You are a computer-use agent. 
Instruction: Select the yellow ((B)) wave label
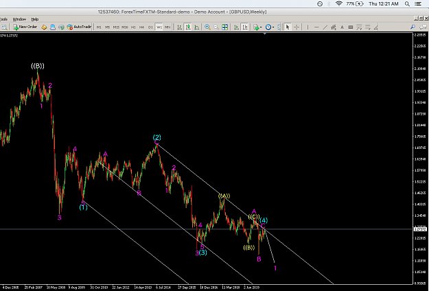pyautogui.click(x=249, y=248)
